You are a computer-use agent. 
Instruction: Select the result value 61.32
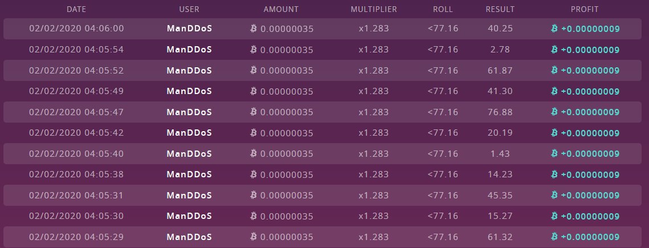(x=500, y=237)
